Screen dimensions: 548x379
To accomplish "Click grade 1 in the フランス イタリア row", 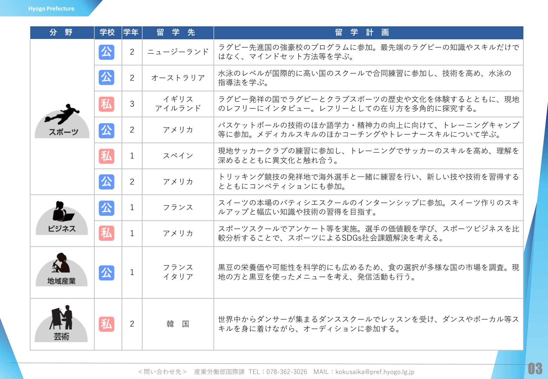I will (132, 272).
